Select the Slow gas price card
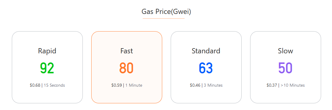332x110 pixels. tap(285, 67)
